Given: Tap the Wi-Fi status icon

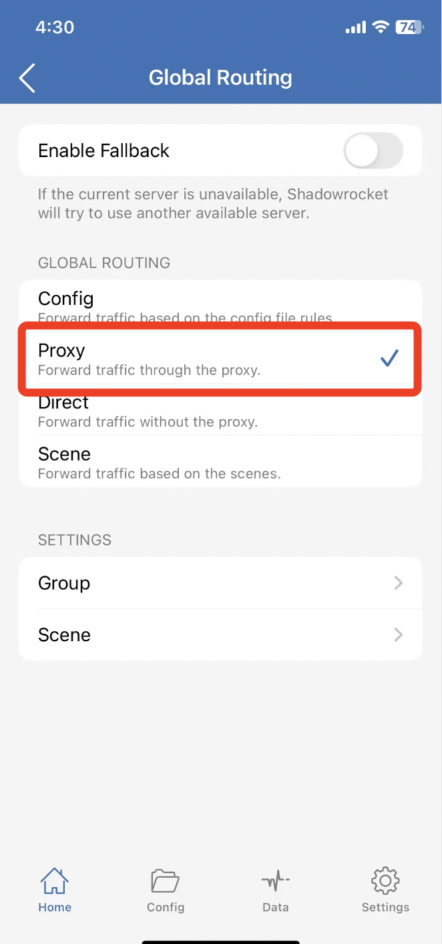Looking at the screenshot, I should coord(381,27).
